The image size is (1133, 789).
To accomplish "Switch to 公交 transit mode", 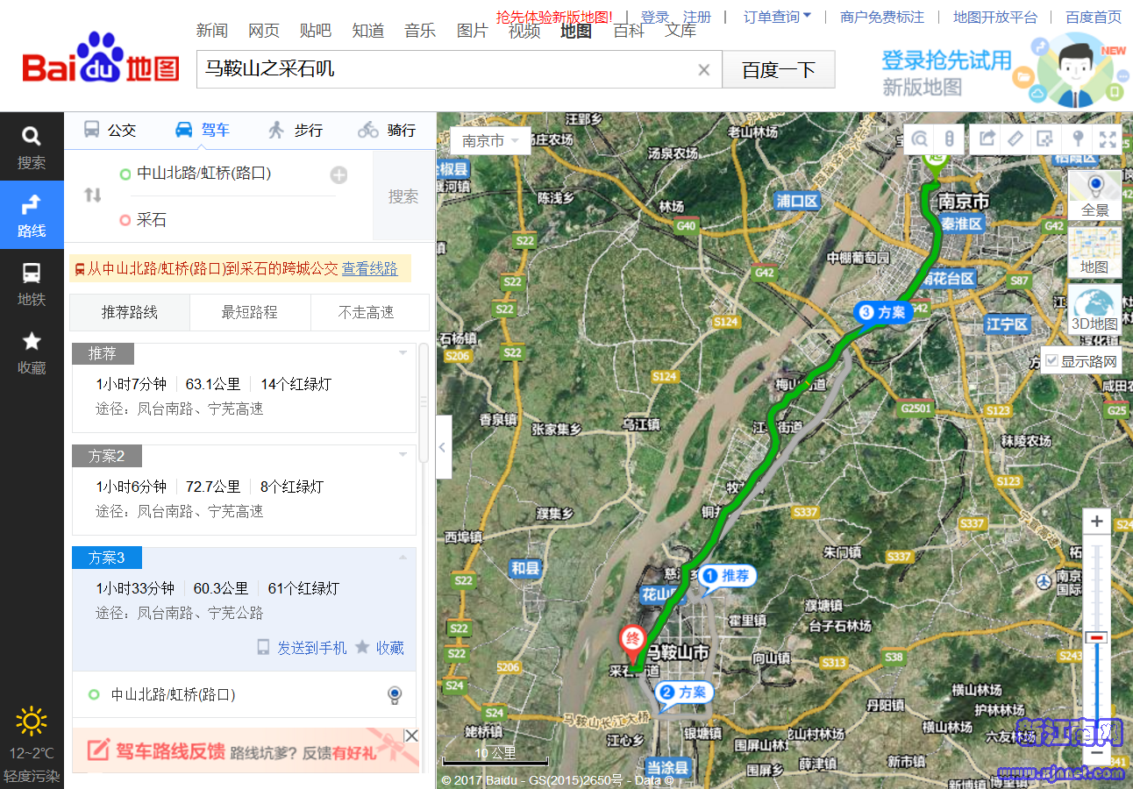I will pos(110,130).
